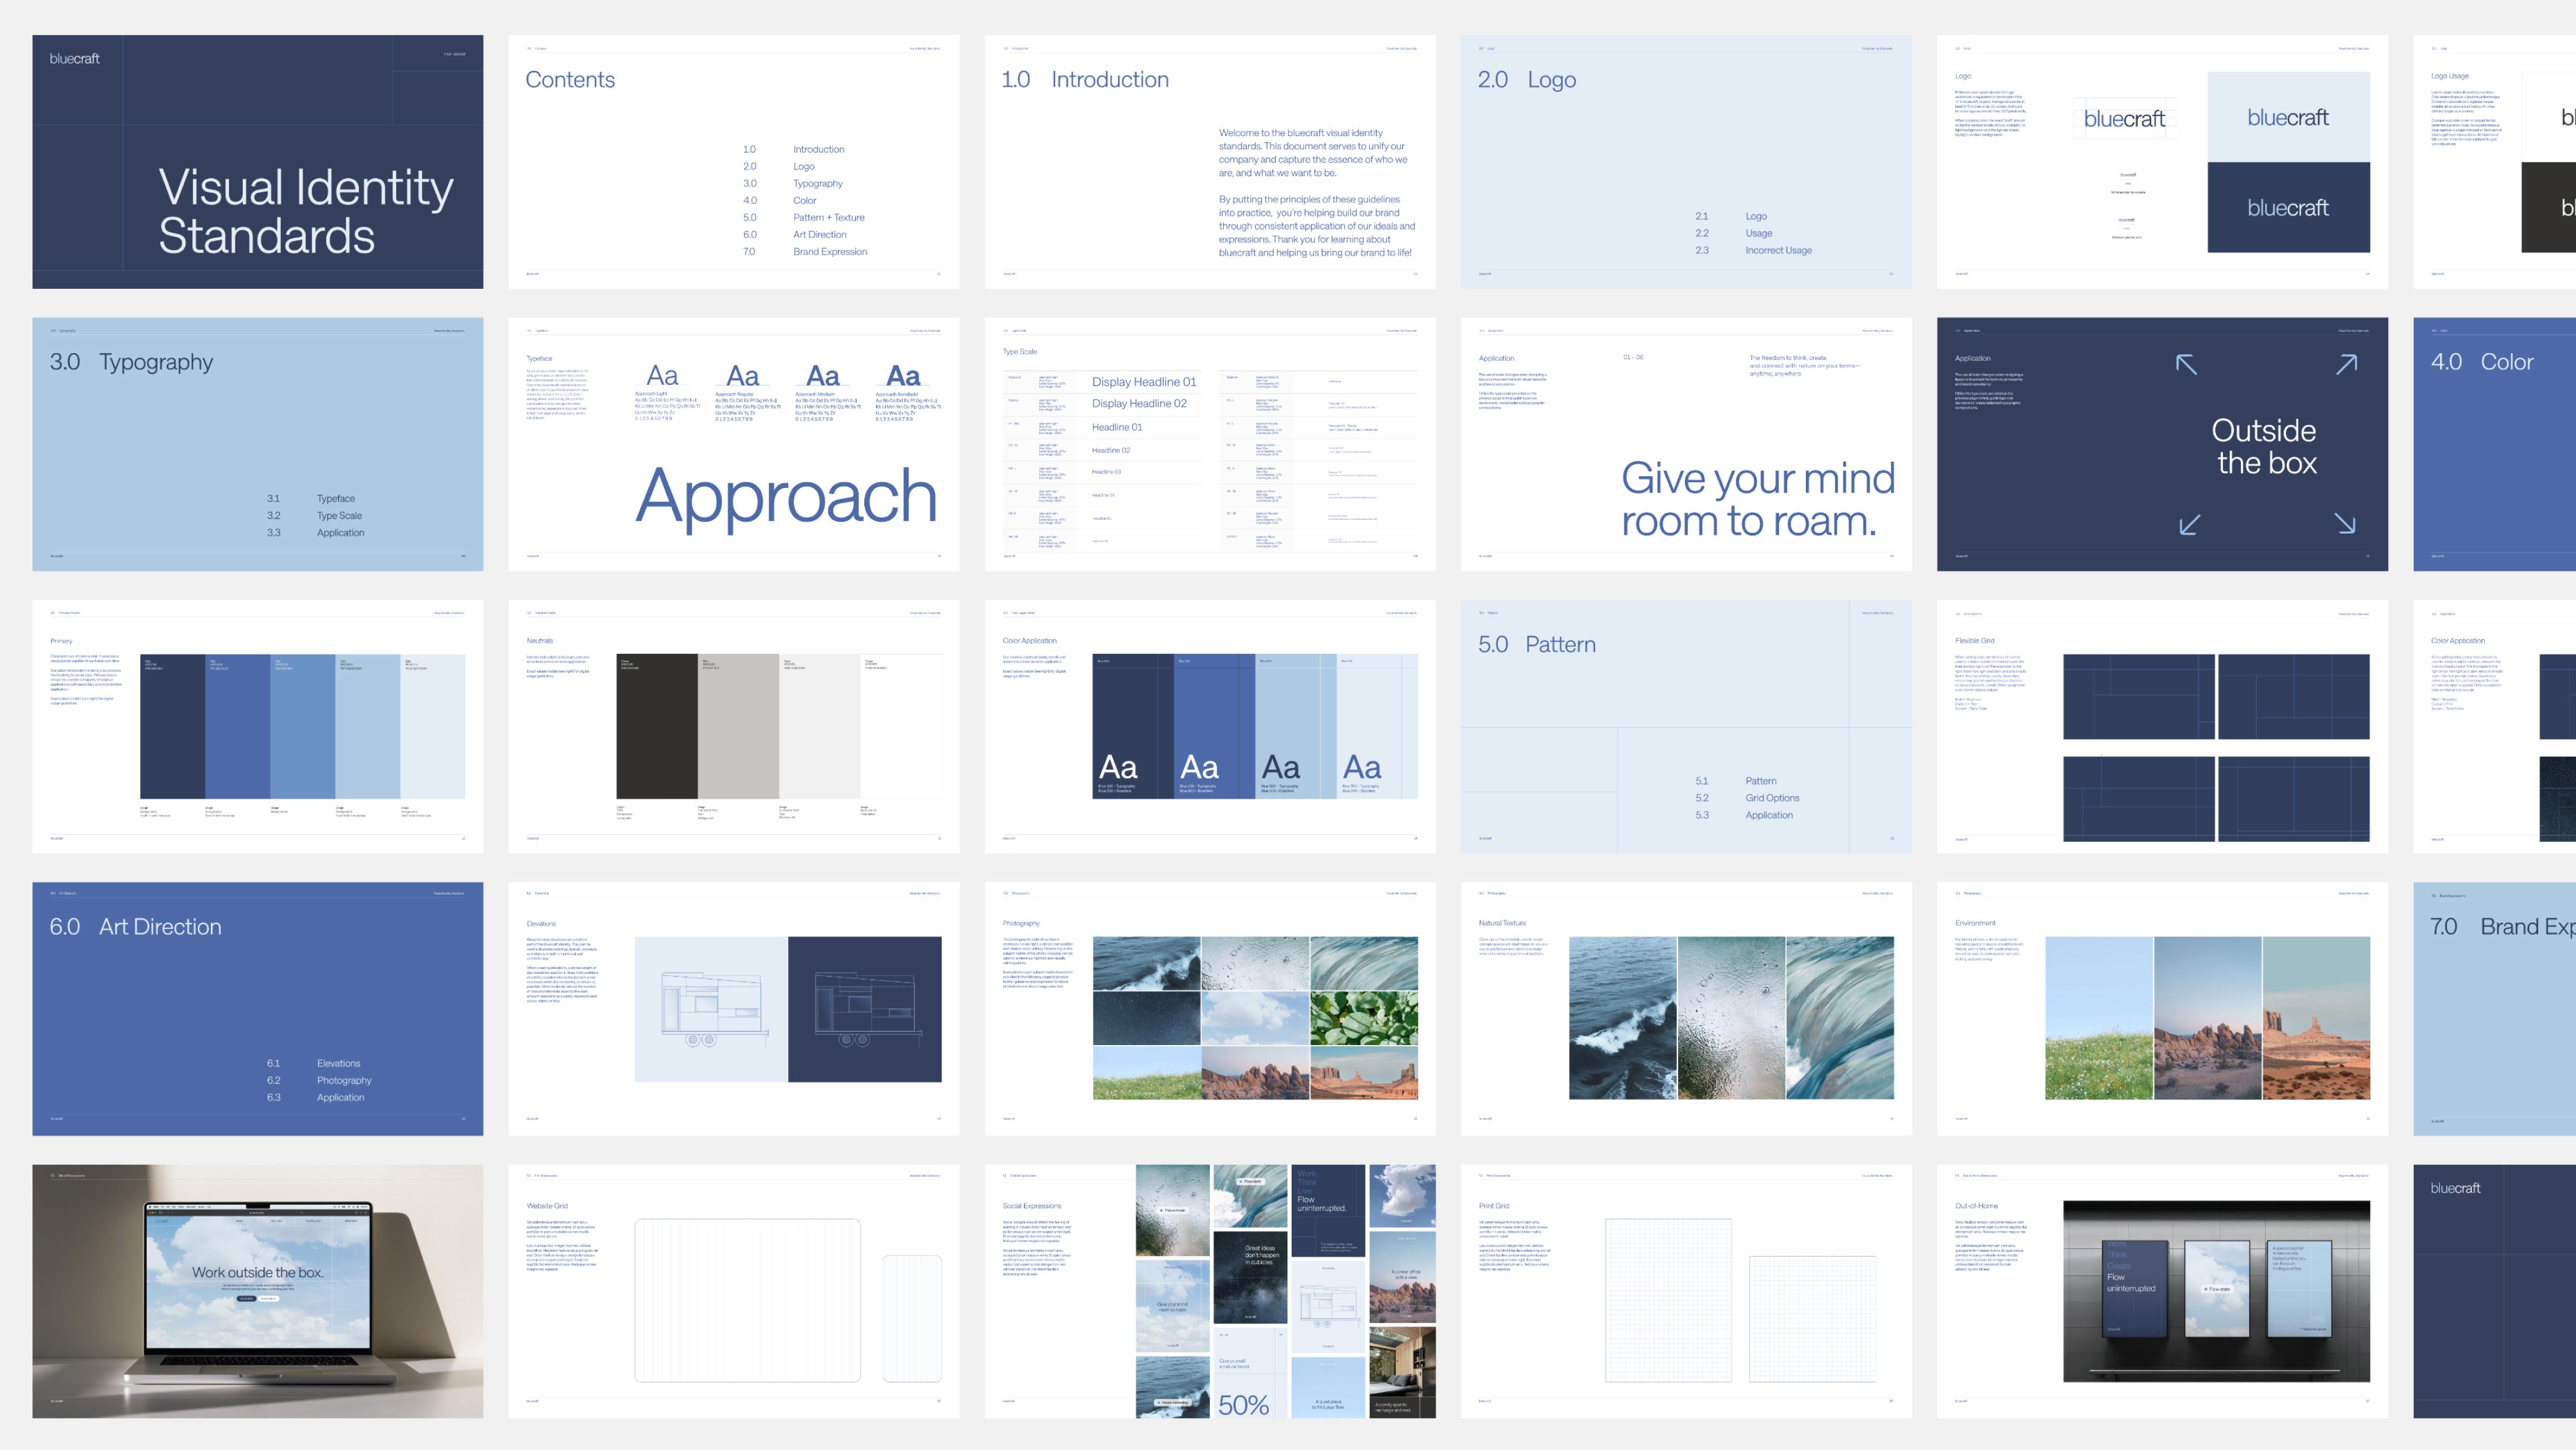This screenshot has width=2576, height=1450.
Task: Click the light blue trailer elevation drawing
Action: [x=711, y=1009]
